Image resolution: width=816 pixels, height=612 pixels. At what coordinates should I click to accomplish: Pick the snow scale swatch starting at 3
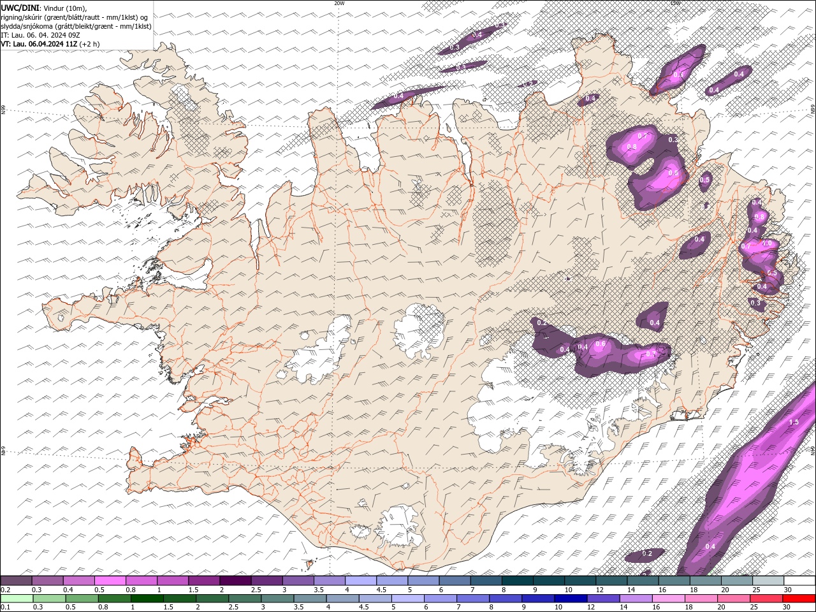click(x=298, y=581)
